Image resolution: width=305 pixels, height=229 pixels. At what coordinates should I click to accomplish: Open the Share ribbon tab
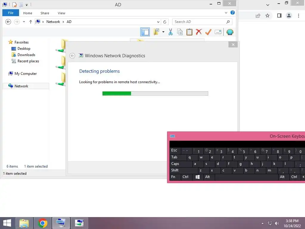(x=45, y=13)
